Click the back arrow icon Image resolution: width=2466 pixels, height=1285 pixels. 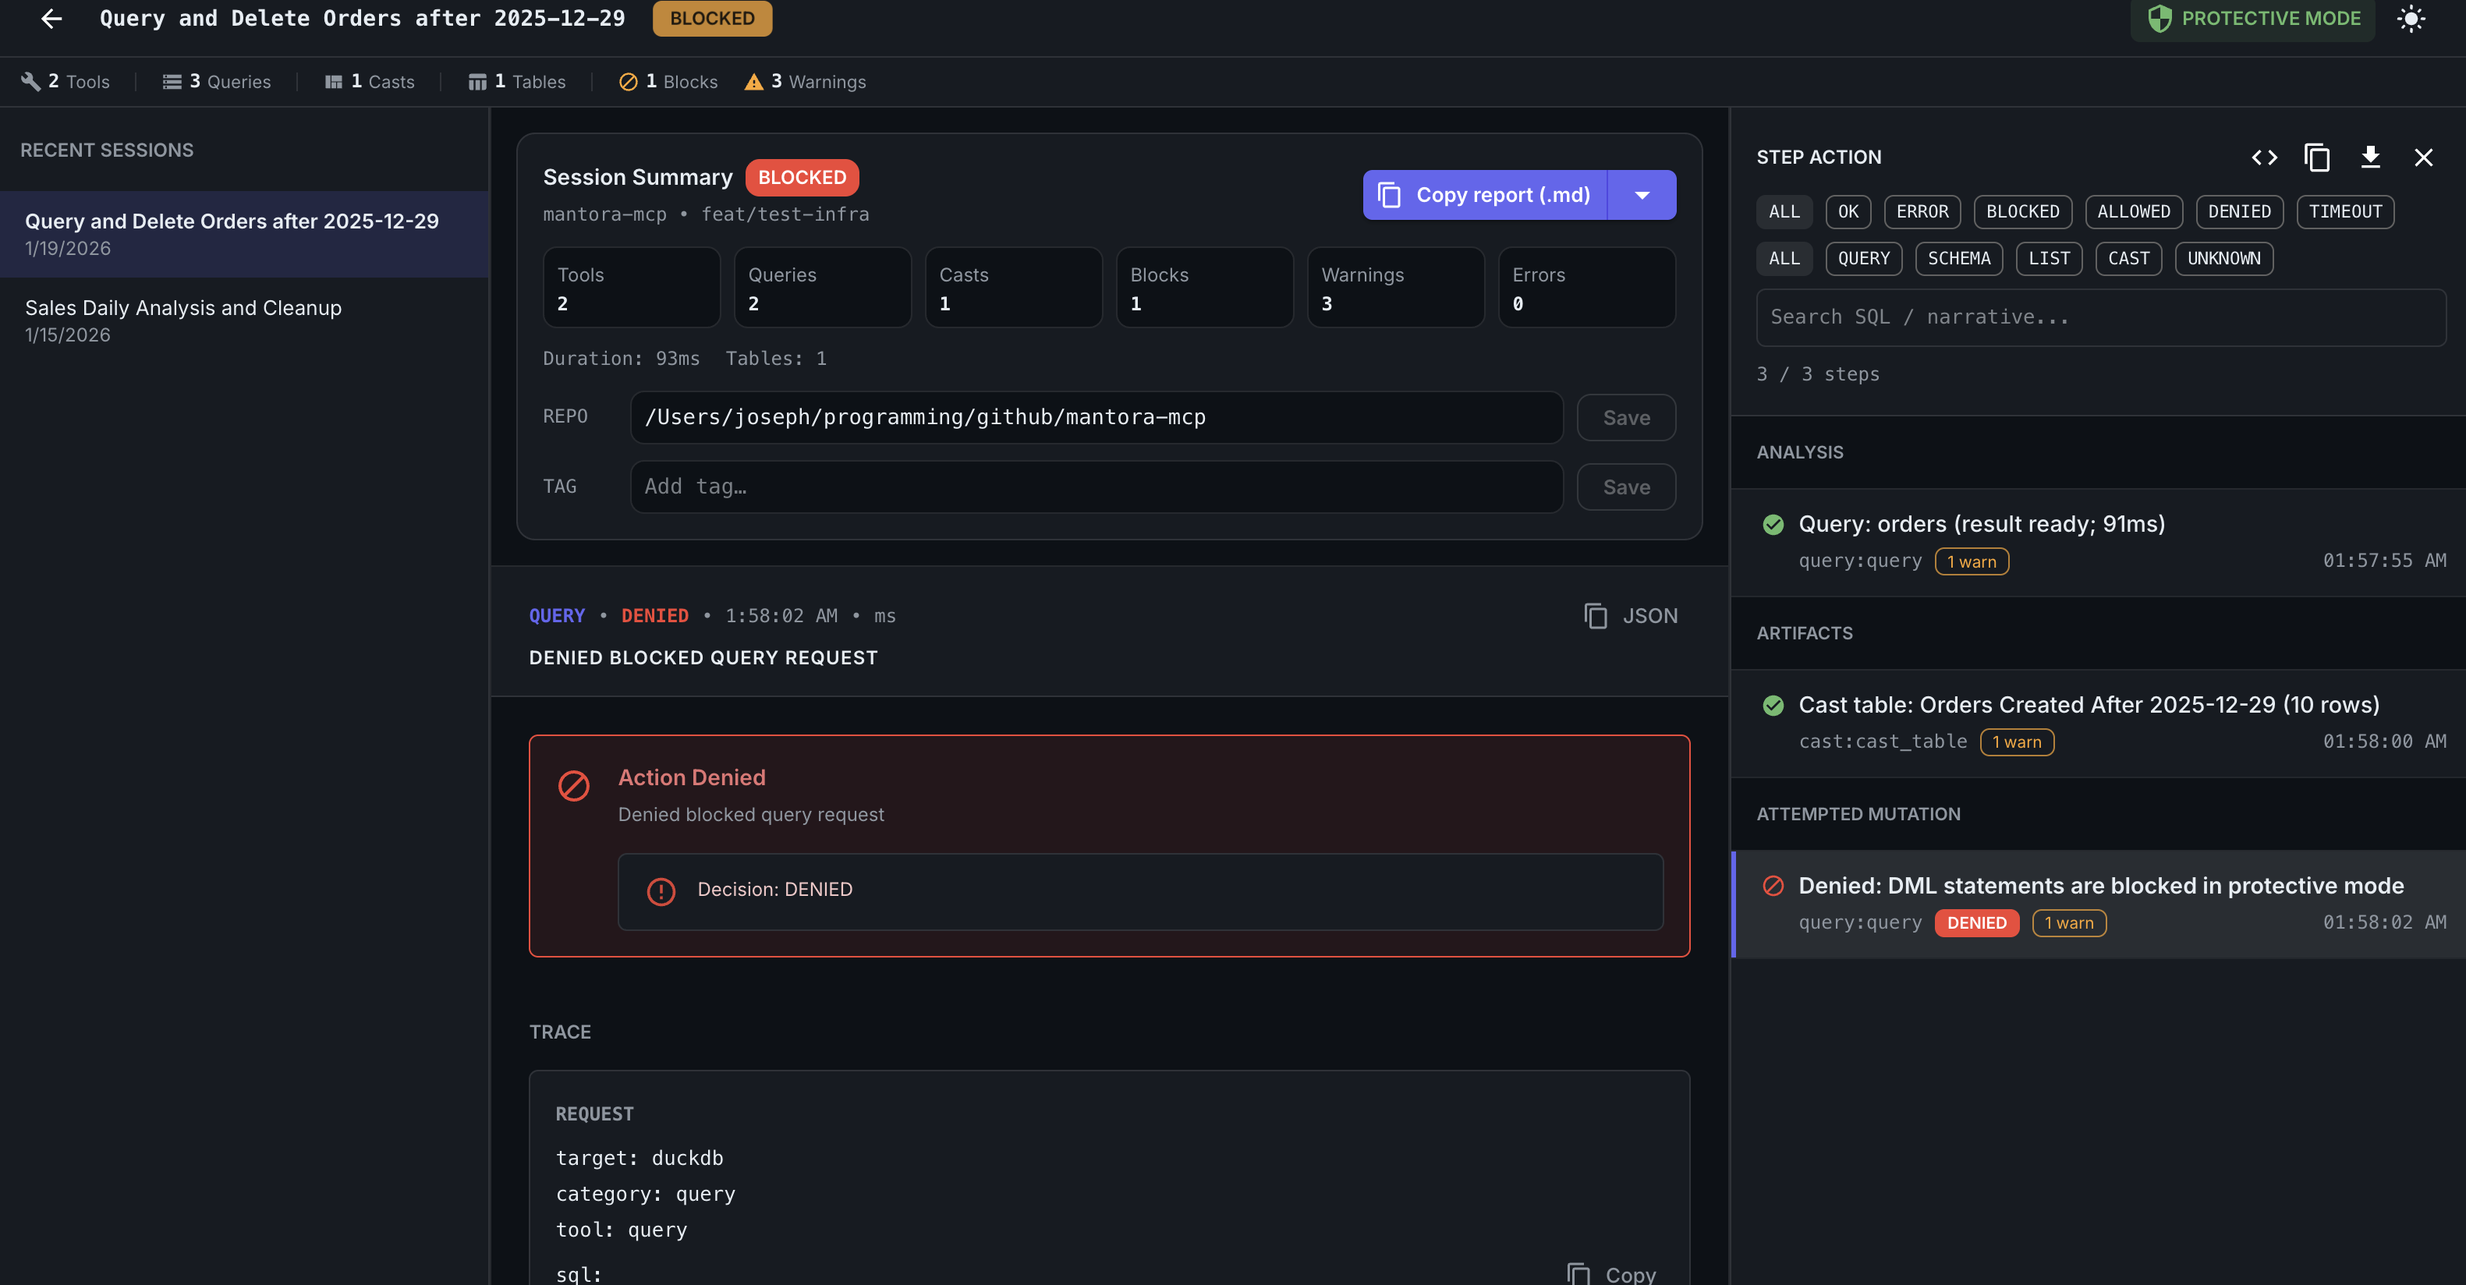(51, 18)
